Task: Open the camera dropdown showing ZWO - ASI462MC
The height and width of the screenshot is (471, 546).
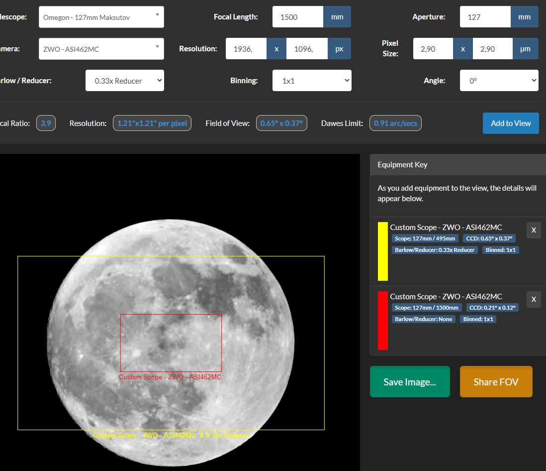Action: click(101, 49)
